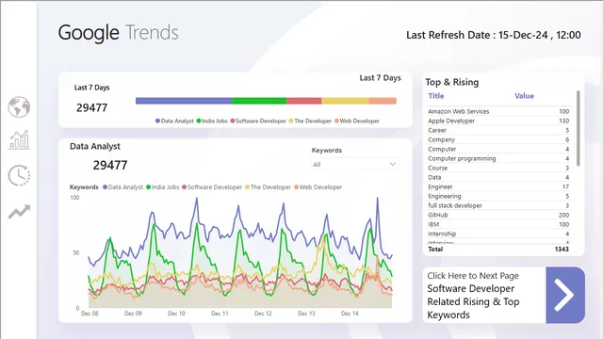Select the full stack developer row

(x=498, y=205)
